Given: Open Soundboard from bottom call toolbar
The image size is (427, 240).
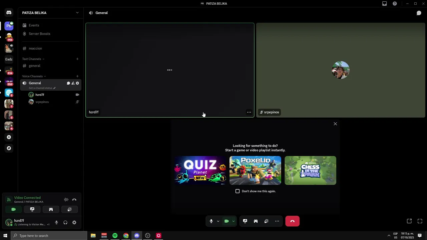Looking at the screenshot, I should click(266, 221).
